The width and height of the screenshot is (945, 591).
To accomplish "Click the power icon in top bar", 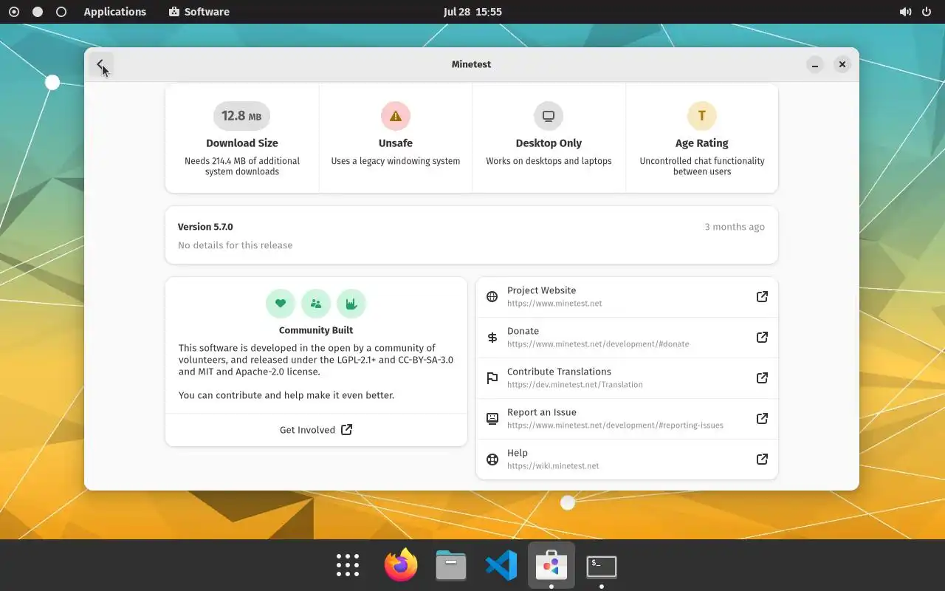I will [927, 12].
